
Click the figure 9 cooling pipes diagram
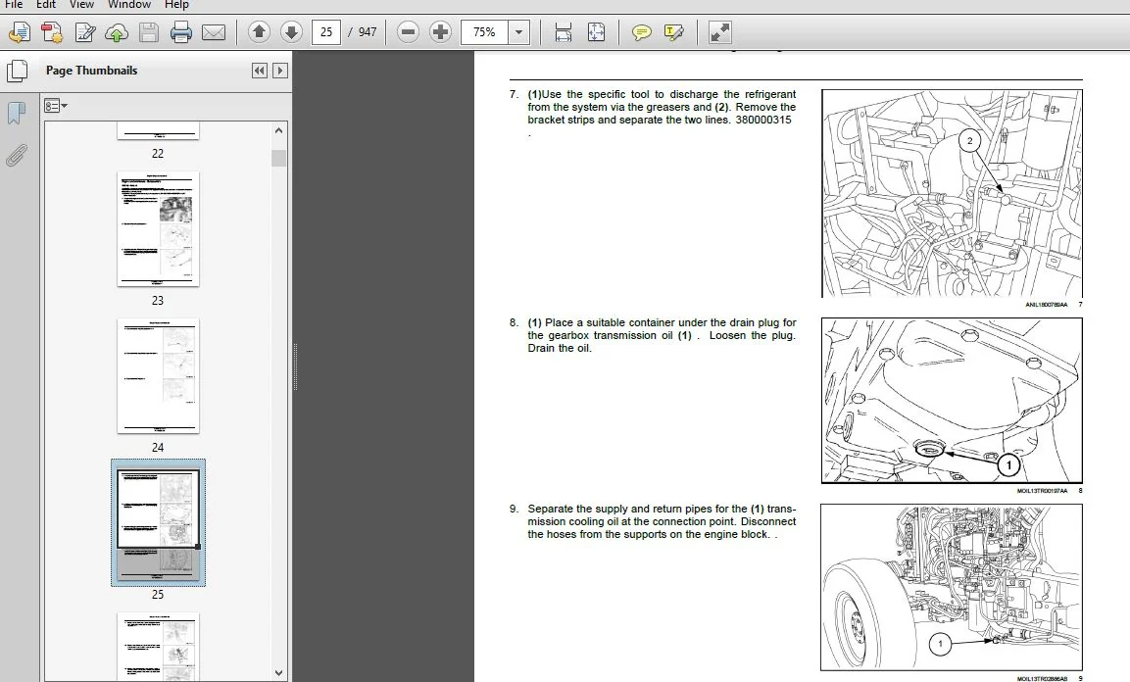coord(952,587)
